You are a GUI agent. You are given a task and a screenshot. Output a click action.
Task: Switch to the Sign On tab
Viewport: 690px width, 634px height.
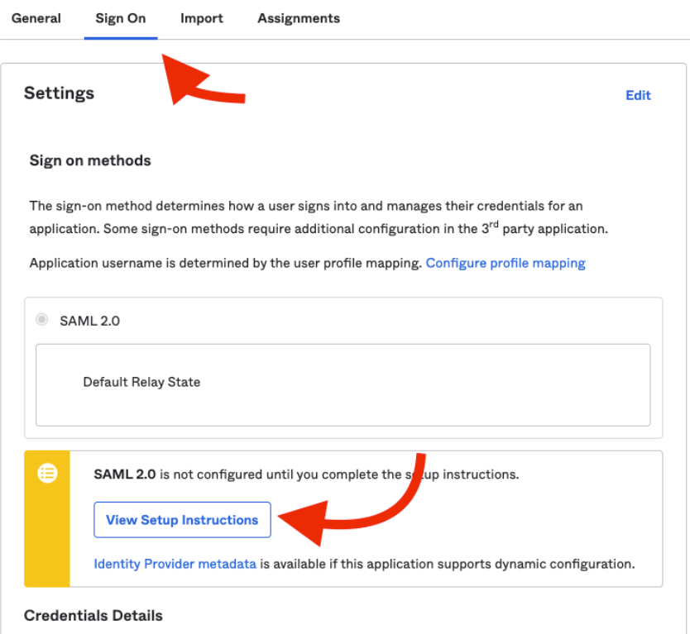pos(121,18)
